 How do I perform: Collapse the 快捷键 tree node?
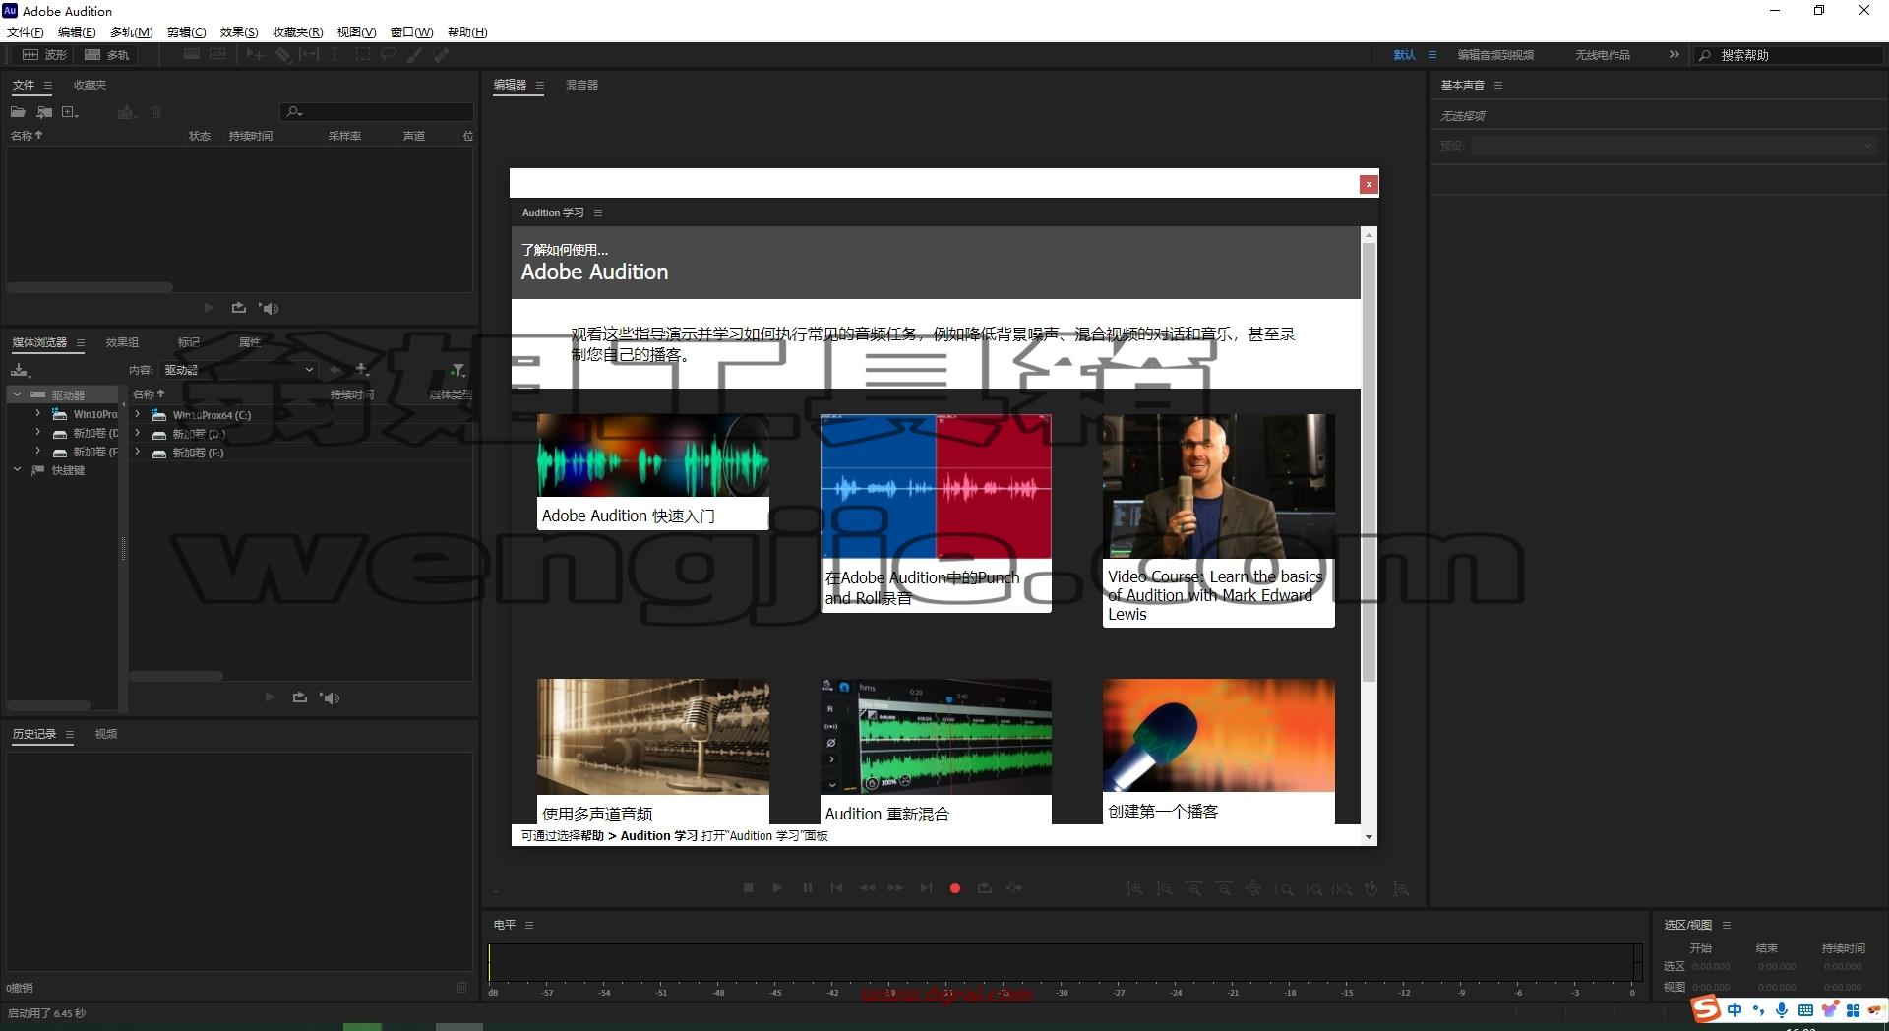click(17, 470)
